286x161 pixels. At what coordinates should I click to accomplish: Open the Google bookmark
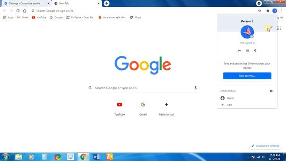click(56, 17)
